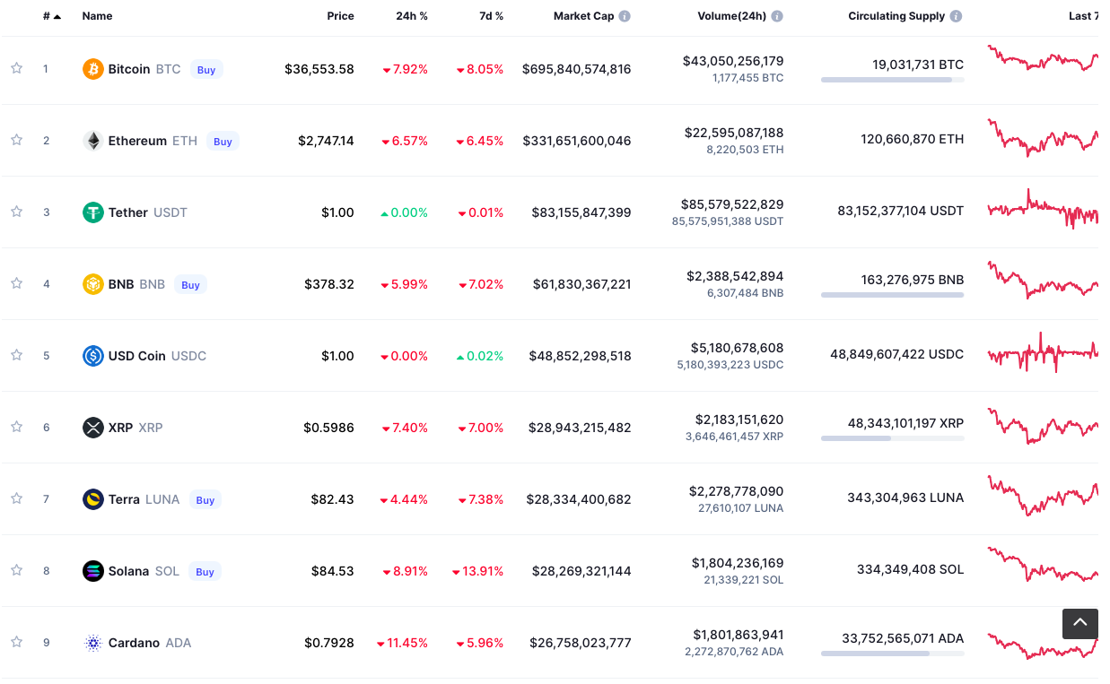Sort the list by Name column
The image size is (1110, 684).
click(98, 16)
